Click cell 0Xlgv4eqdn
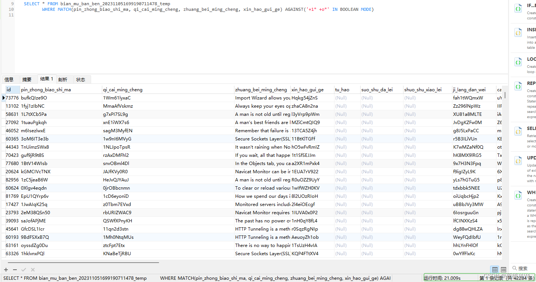Viewport: 536px width, 282px height. [x=61, y=188]
